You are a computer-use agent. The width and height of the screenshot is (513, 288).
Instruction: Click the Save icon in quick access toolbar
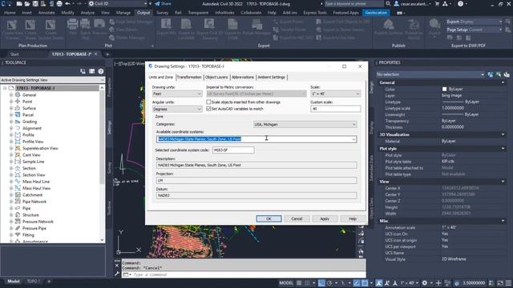click(x=35, y=3)
